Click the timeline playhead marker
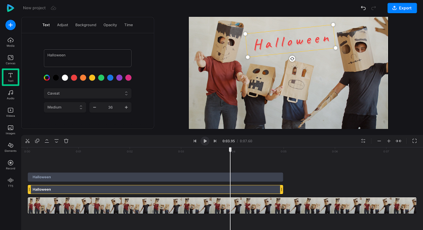423x230 pixels. click(x=230, y=150)
